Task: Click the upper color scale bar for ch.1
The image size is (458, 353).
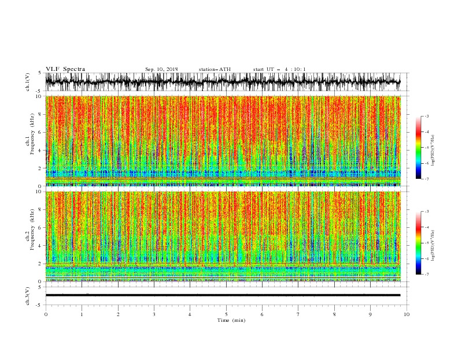Action: 418,148
